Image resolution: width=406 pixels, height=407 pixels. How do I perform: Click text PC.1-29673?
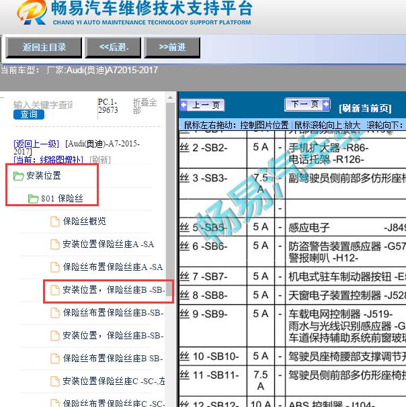(x=108, y=106)
